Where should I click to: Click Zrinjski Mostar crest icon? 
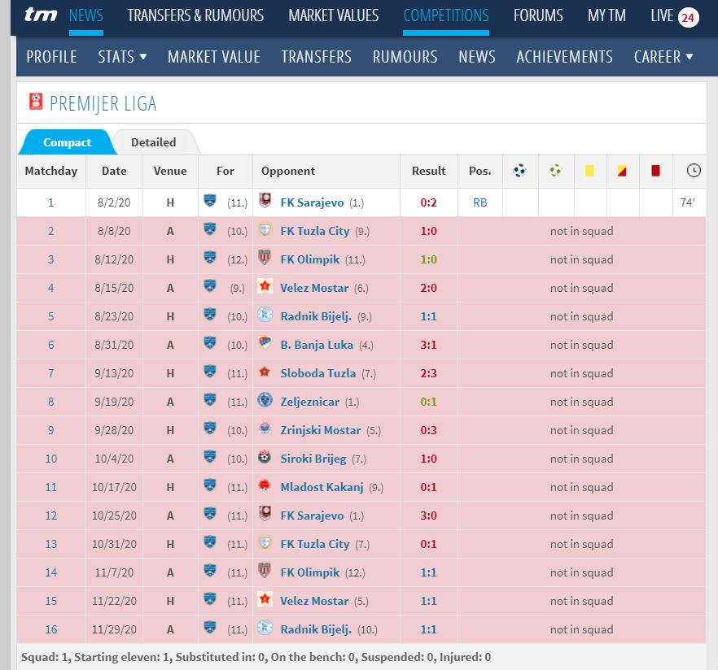pyautogui.click(x=265, y=428)
